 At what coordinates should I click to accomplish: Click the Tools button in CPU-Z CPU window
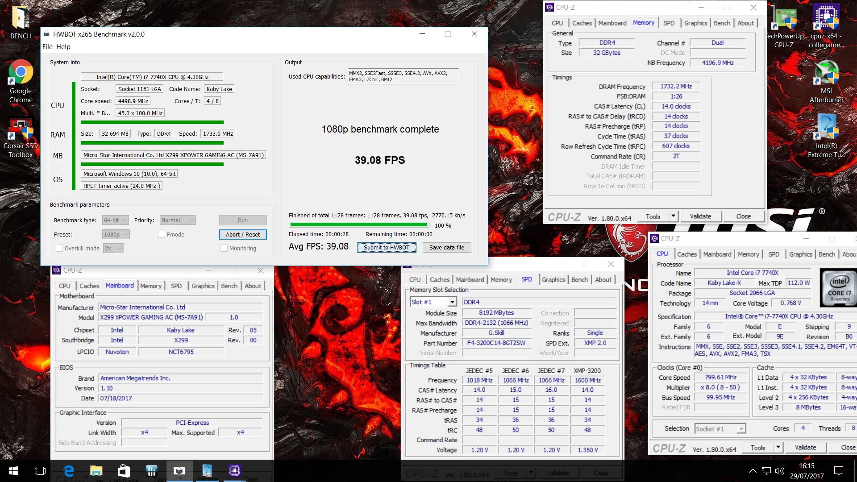coord(758,448)
